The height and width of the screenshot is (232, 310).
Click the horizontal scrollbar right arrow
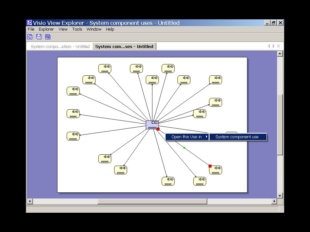274,201
